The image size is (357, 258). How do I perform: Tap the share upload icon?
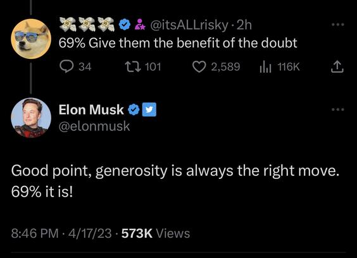[x=337, y=66]
